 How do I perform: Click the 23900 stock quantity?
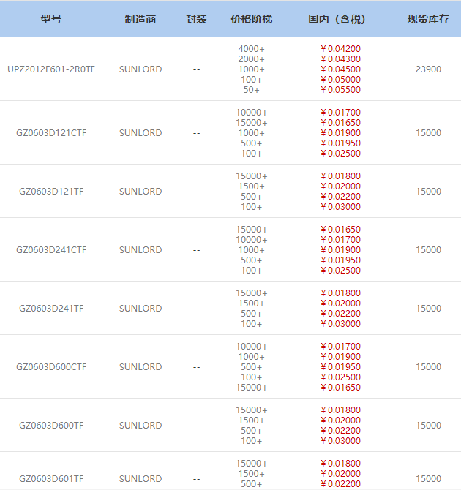click(428, 69)
